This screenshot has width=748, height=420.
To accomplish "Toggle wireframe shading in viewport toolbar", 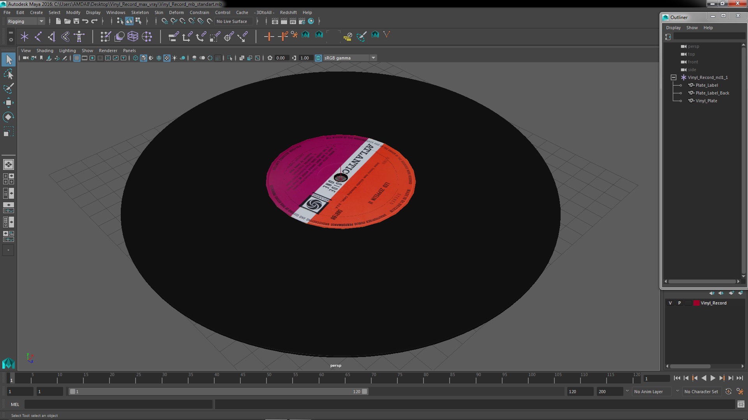I will pyautogui.click(x=135, y=58).
